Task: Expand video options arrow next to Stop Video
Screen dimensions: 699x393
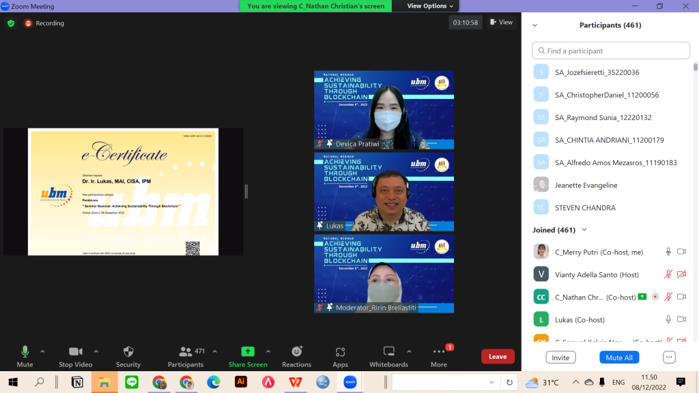Action: point(96,351)
